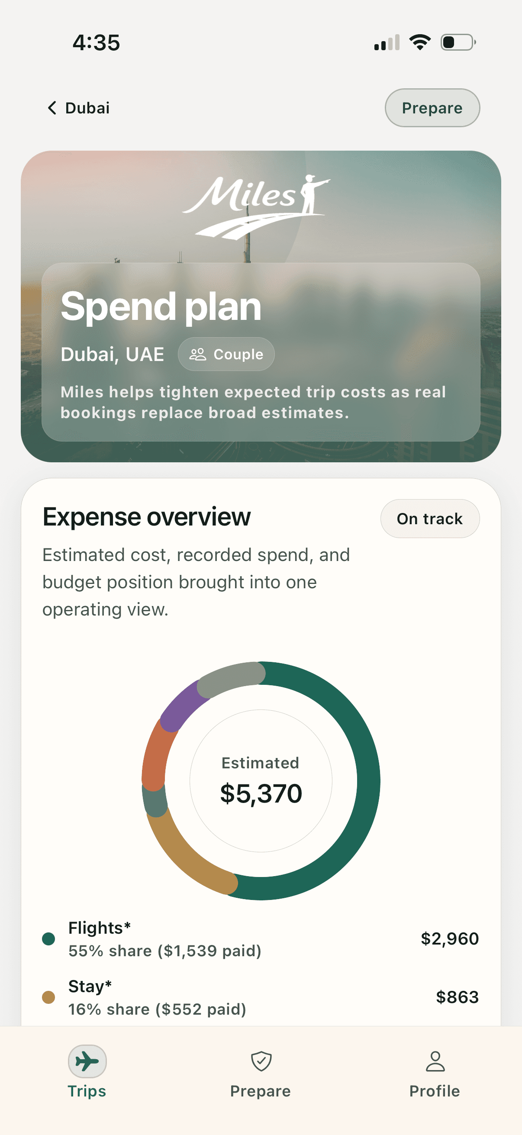Switch to the Profile tab label
This screenshot has width=522, height=1135.
pyautogui.click(x=434, y=1091)
